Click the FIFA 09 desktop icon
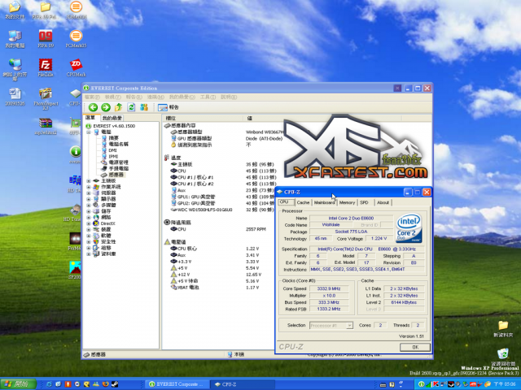Image resolution: width=521 pixels, height=390 pixels. 46,39
